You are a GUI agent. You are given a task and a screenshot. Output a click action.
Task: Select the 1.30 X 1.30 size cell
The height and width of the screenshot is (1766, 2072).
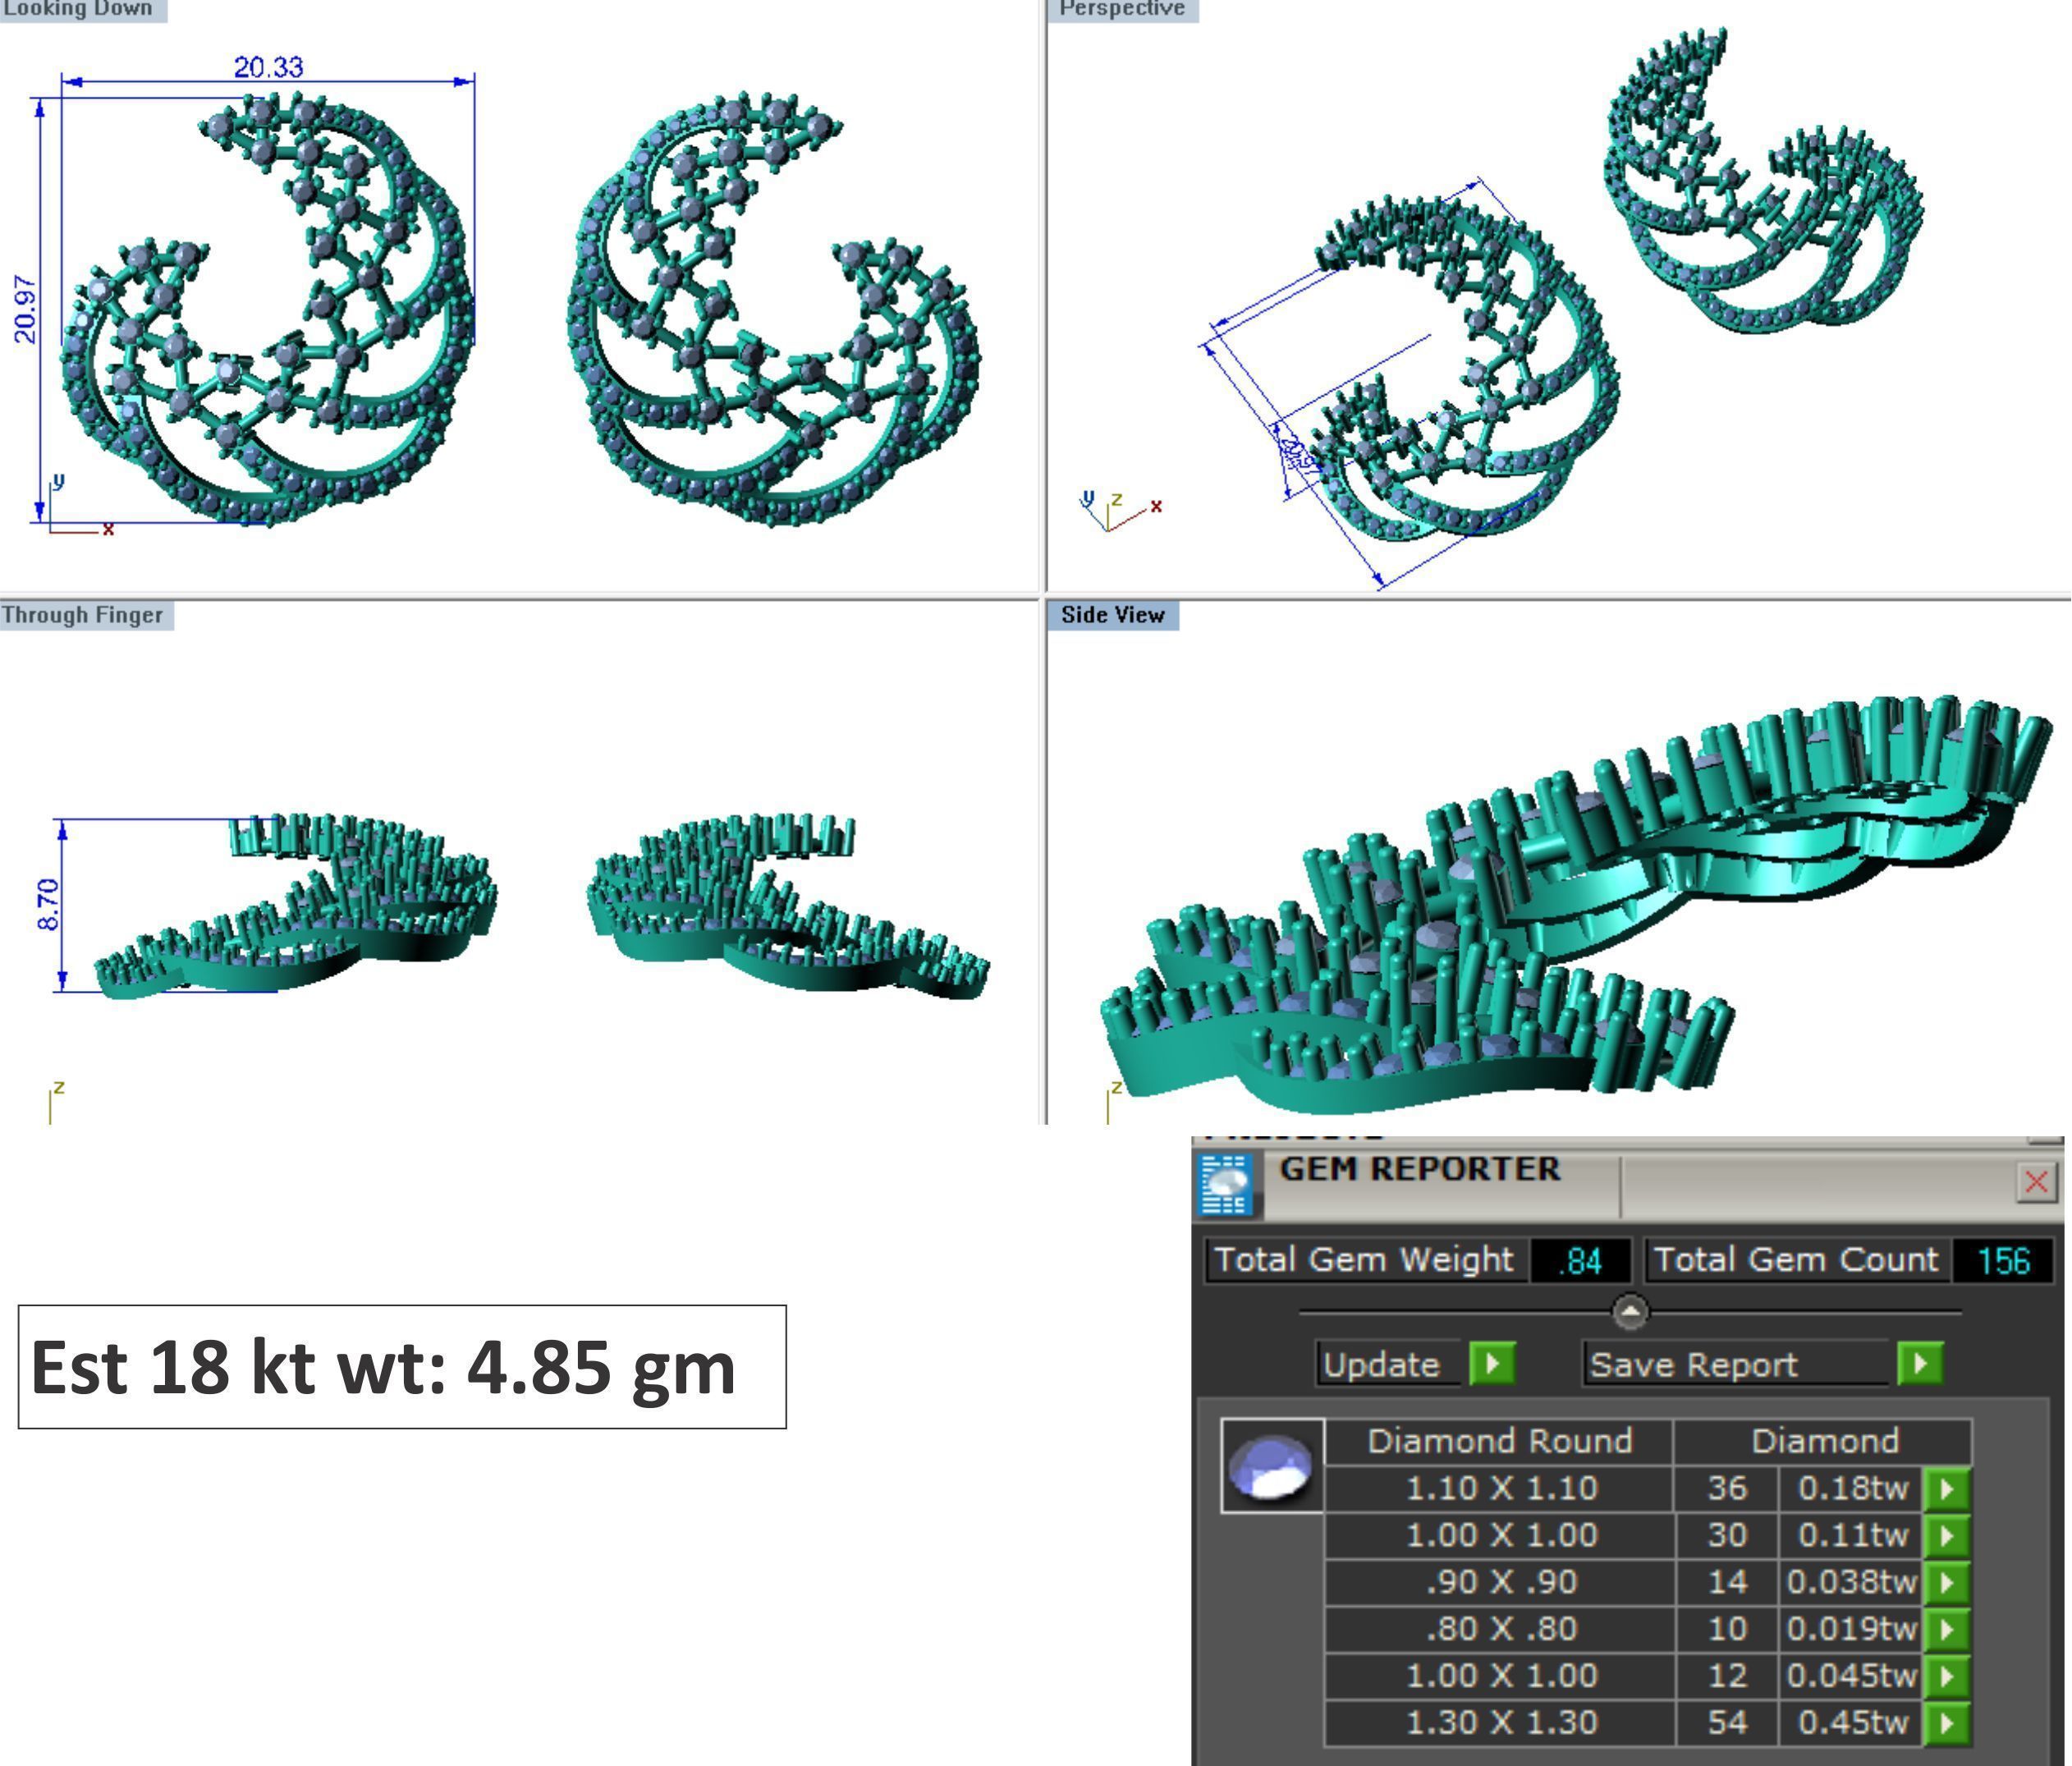point(1501,1723)
